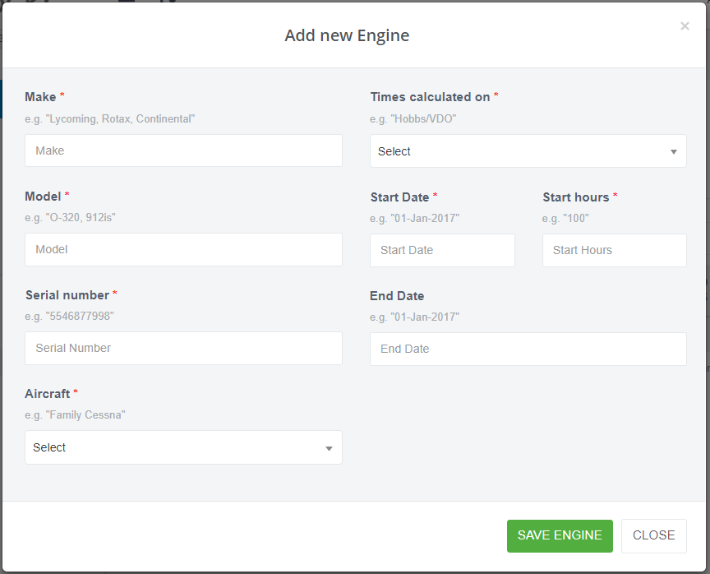Click the Make text field
This screenshot has height=574, width=710.
pos(183,150)
